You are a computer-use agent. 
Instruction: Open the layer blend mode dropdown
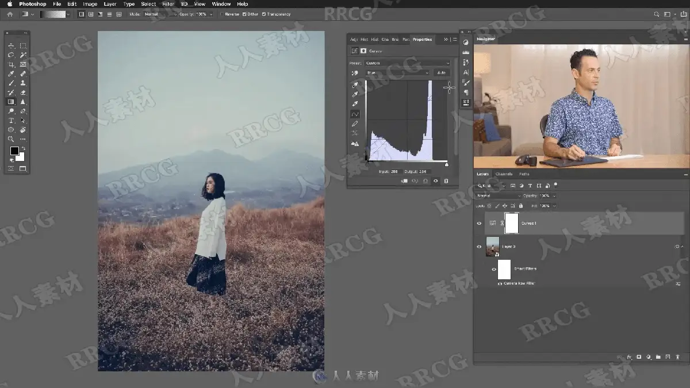(498, 196)
